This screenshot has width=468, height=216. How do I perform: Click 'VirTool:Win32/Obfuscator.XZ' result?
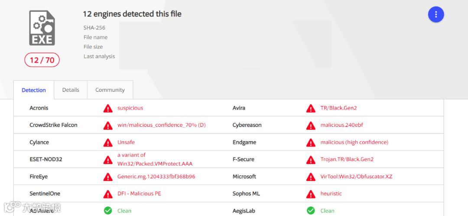[356, 177]
